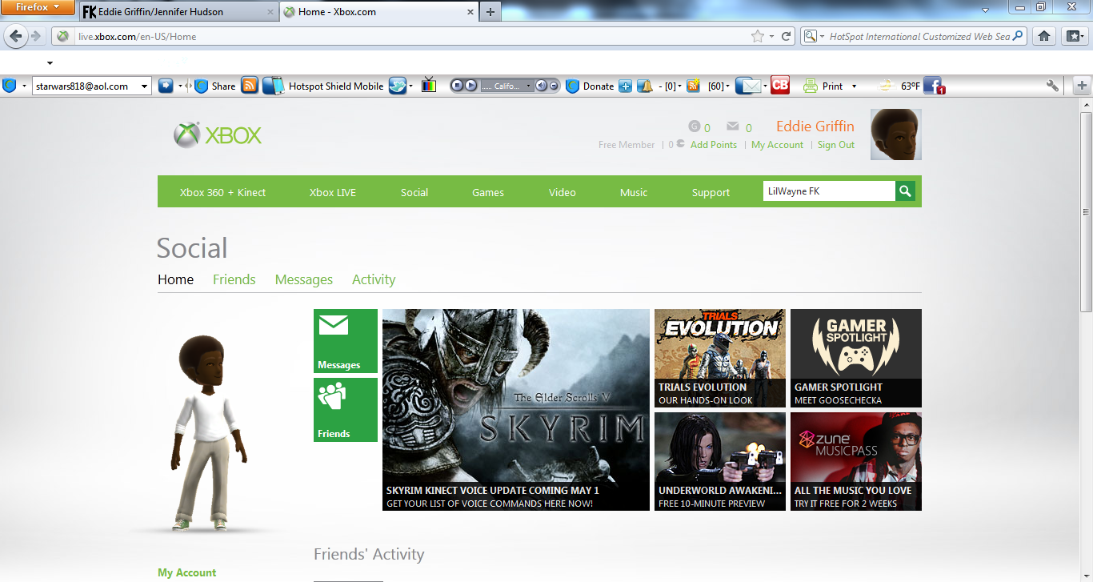The image size is (1093, 582).
Task: Open the Games menu
Action: 488,192
